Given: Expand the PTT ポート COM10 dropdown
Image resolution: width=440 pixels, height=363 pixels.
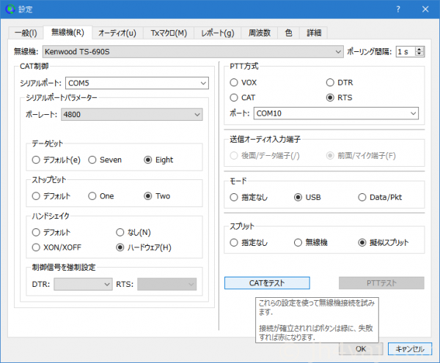Looking at the screenshot, I should [335, 113].
